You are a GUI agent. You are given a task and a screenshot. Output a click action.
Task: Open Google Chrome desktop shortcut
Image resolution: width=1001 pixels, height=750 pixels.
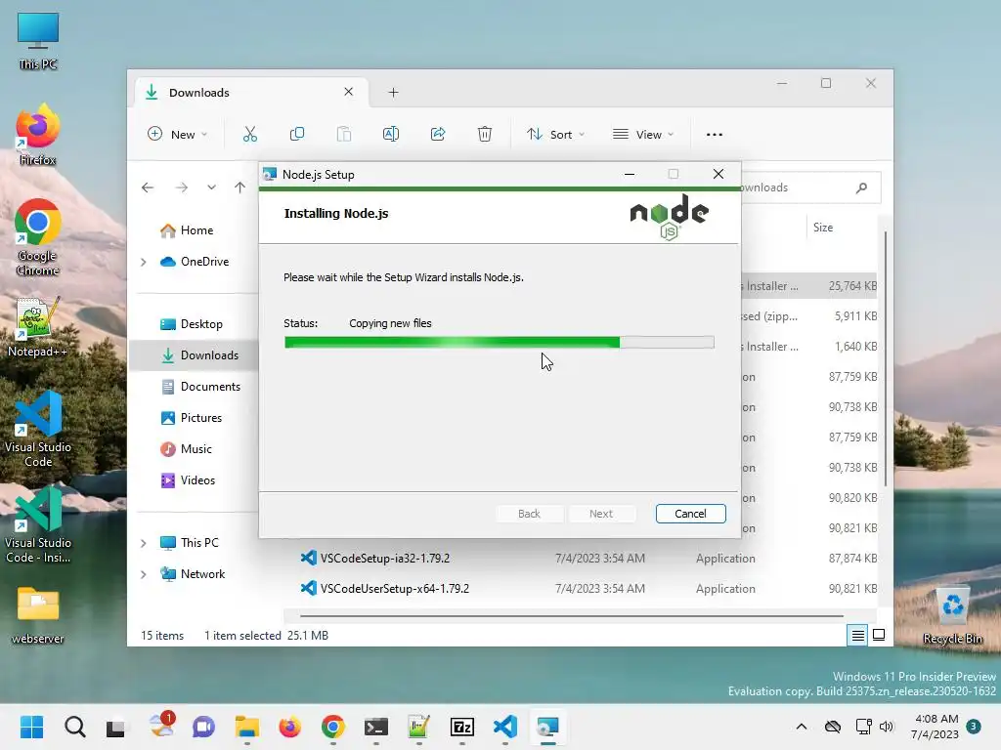coord(38,238)
